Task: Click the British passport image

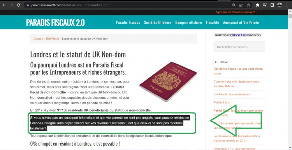Action: point(168,81)
